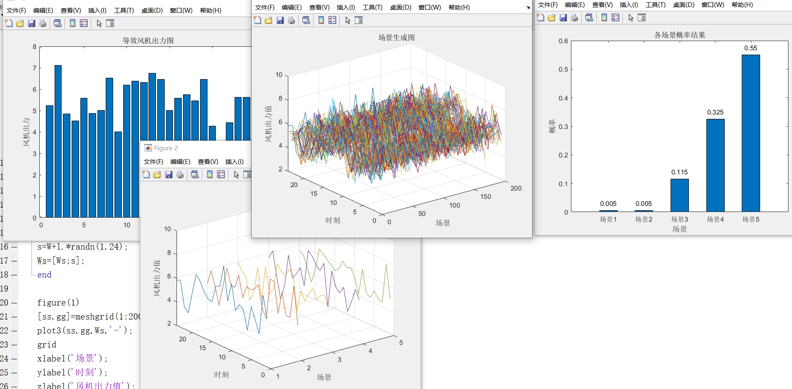792x389 pixels.
Task: Click Print icon in the 等效风机出力图 window
Action: [43, 23]
